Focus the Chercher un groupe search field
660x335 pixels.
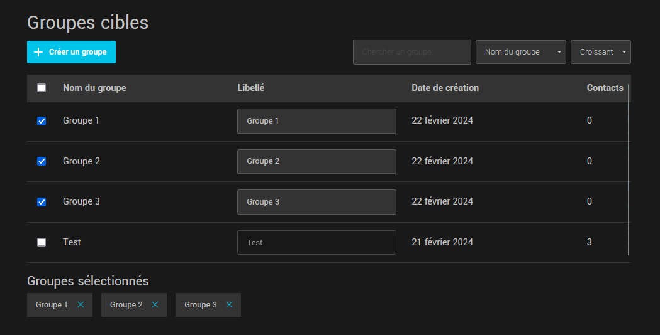click(x=411, y=52)
